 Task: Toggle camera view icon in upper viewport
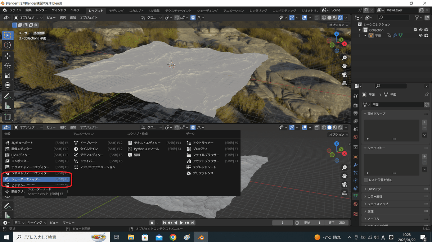coord(345,75)
